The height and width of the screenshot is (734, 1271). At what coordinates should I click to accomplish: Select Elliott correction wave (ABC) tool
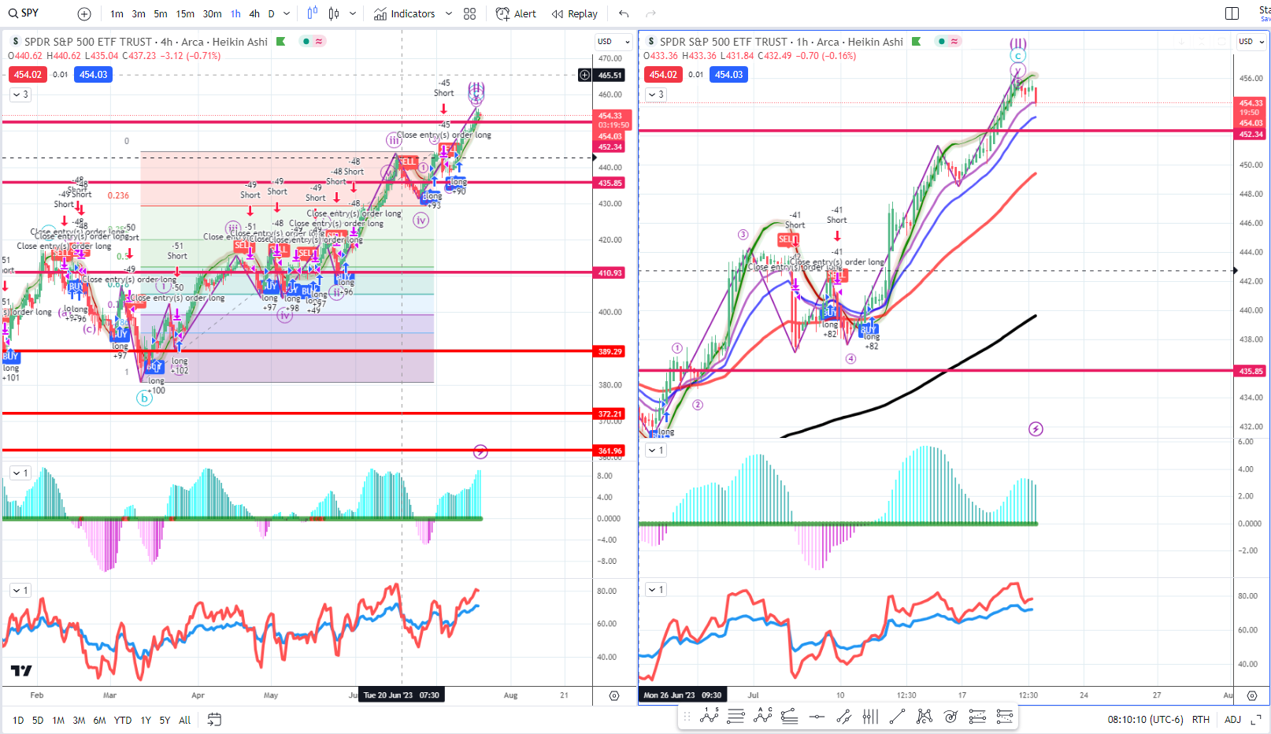tap(762, 716)
